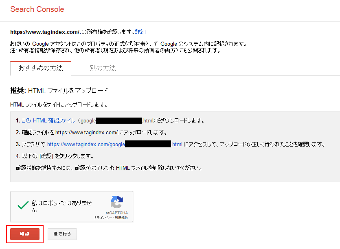Click the green reCAPTCHA checkmark
Image resolution: width=340 pixels, height=249 pixels.
[23, 206]
